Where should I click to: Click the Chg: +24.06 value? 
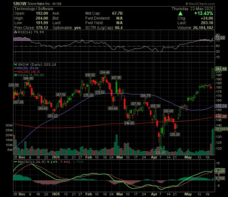pyautogui.click(x=207, y=18)
